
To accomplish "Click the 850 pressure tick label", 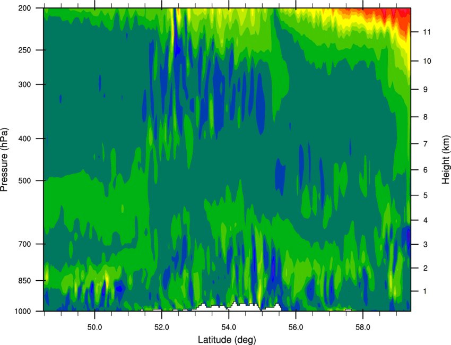I will [24, 281].
